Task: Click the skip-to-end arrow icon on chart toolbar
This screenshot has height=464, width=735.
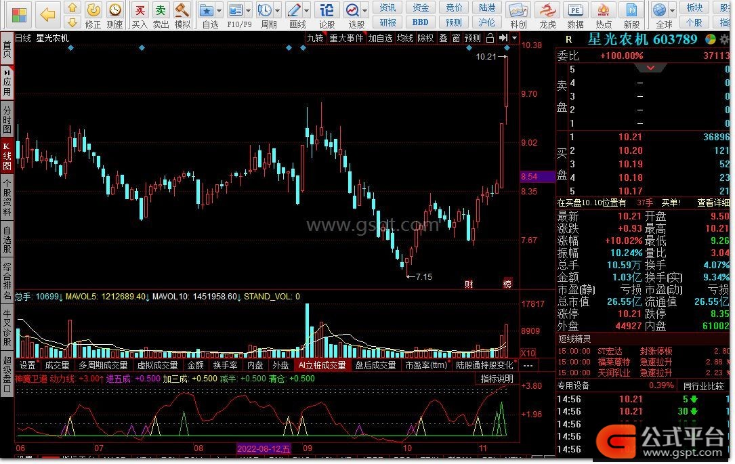Action: tap(503, 38)
